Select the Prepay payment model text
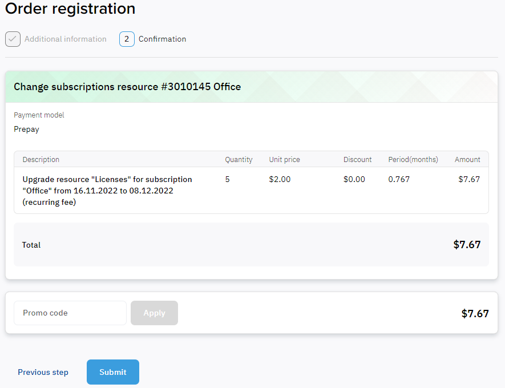The width and height of the screenshot is (505, 388). [26, 129]
